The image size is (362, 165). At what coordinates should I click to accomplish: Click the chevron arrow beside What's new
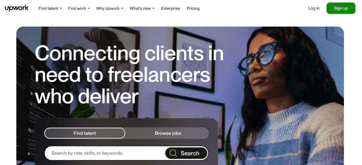tap(153, 8)
